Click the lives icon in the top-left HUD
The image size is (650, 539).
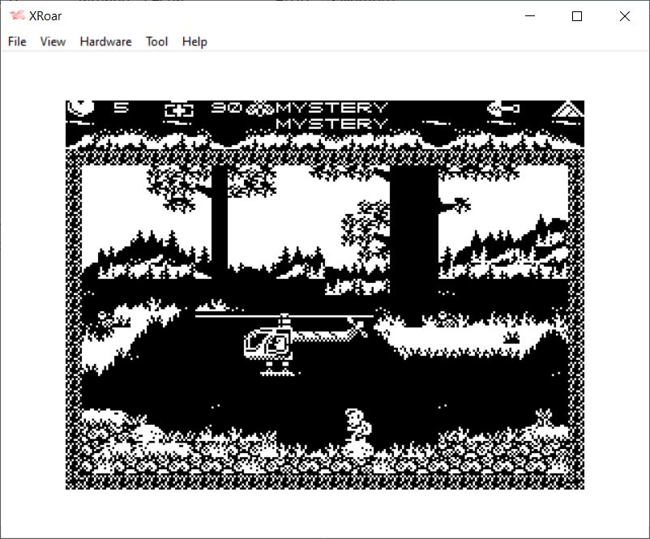80,108
